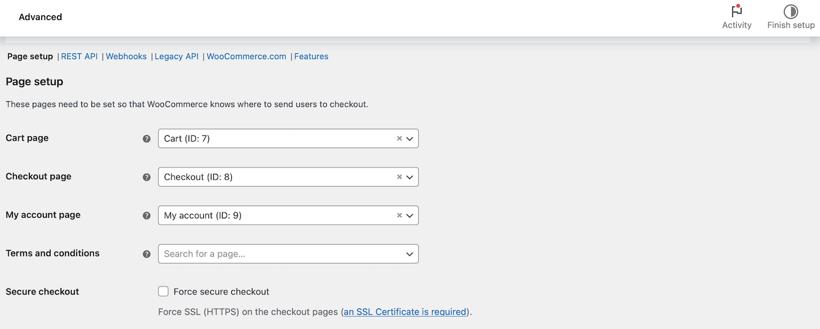Clear the My account page selection
This screenshot has width=820, height=329.
[x=399, y=215]
